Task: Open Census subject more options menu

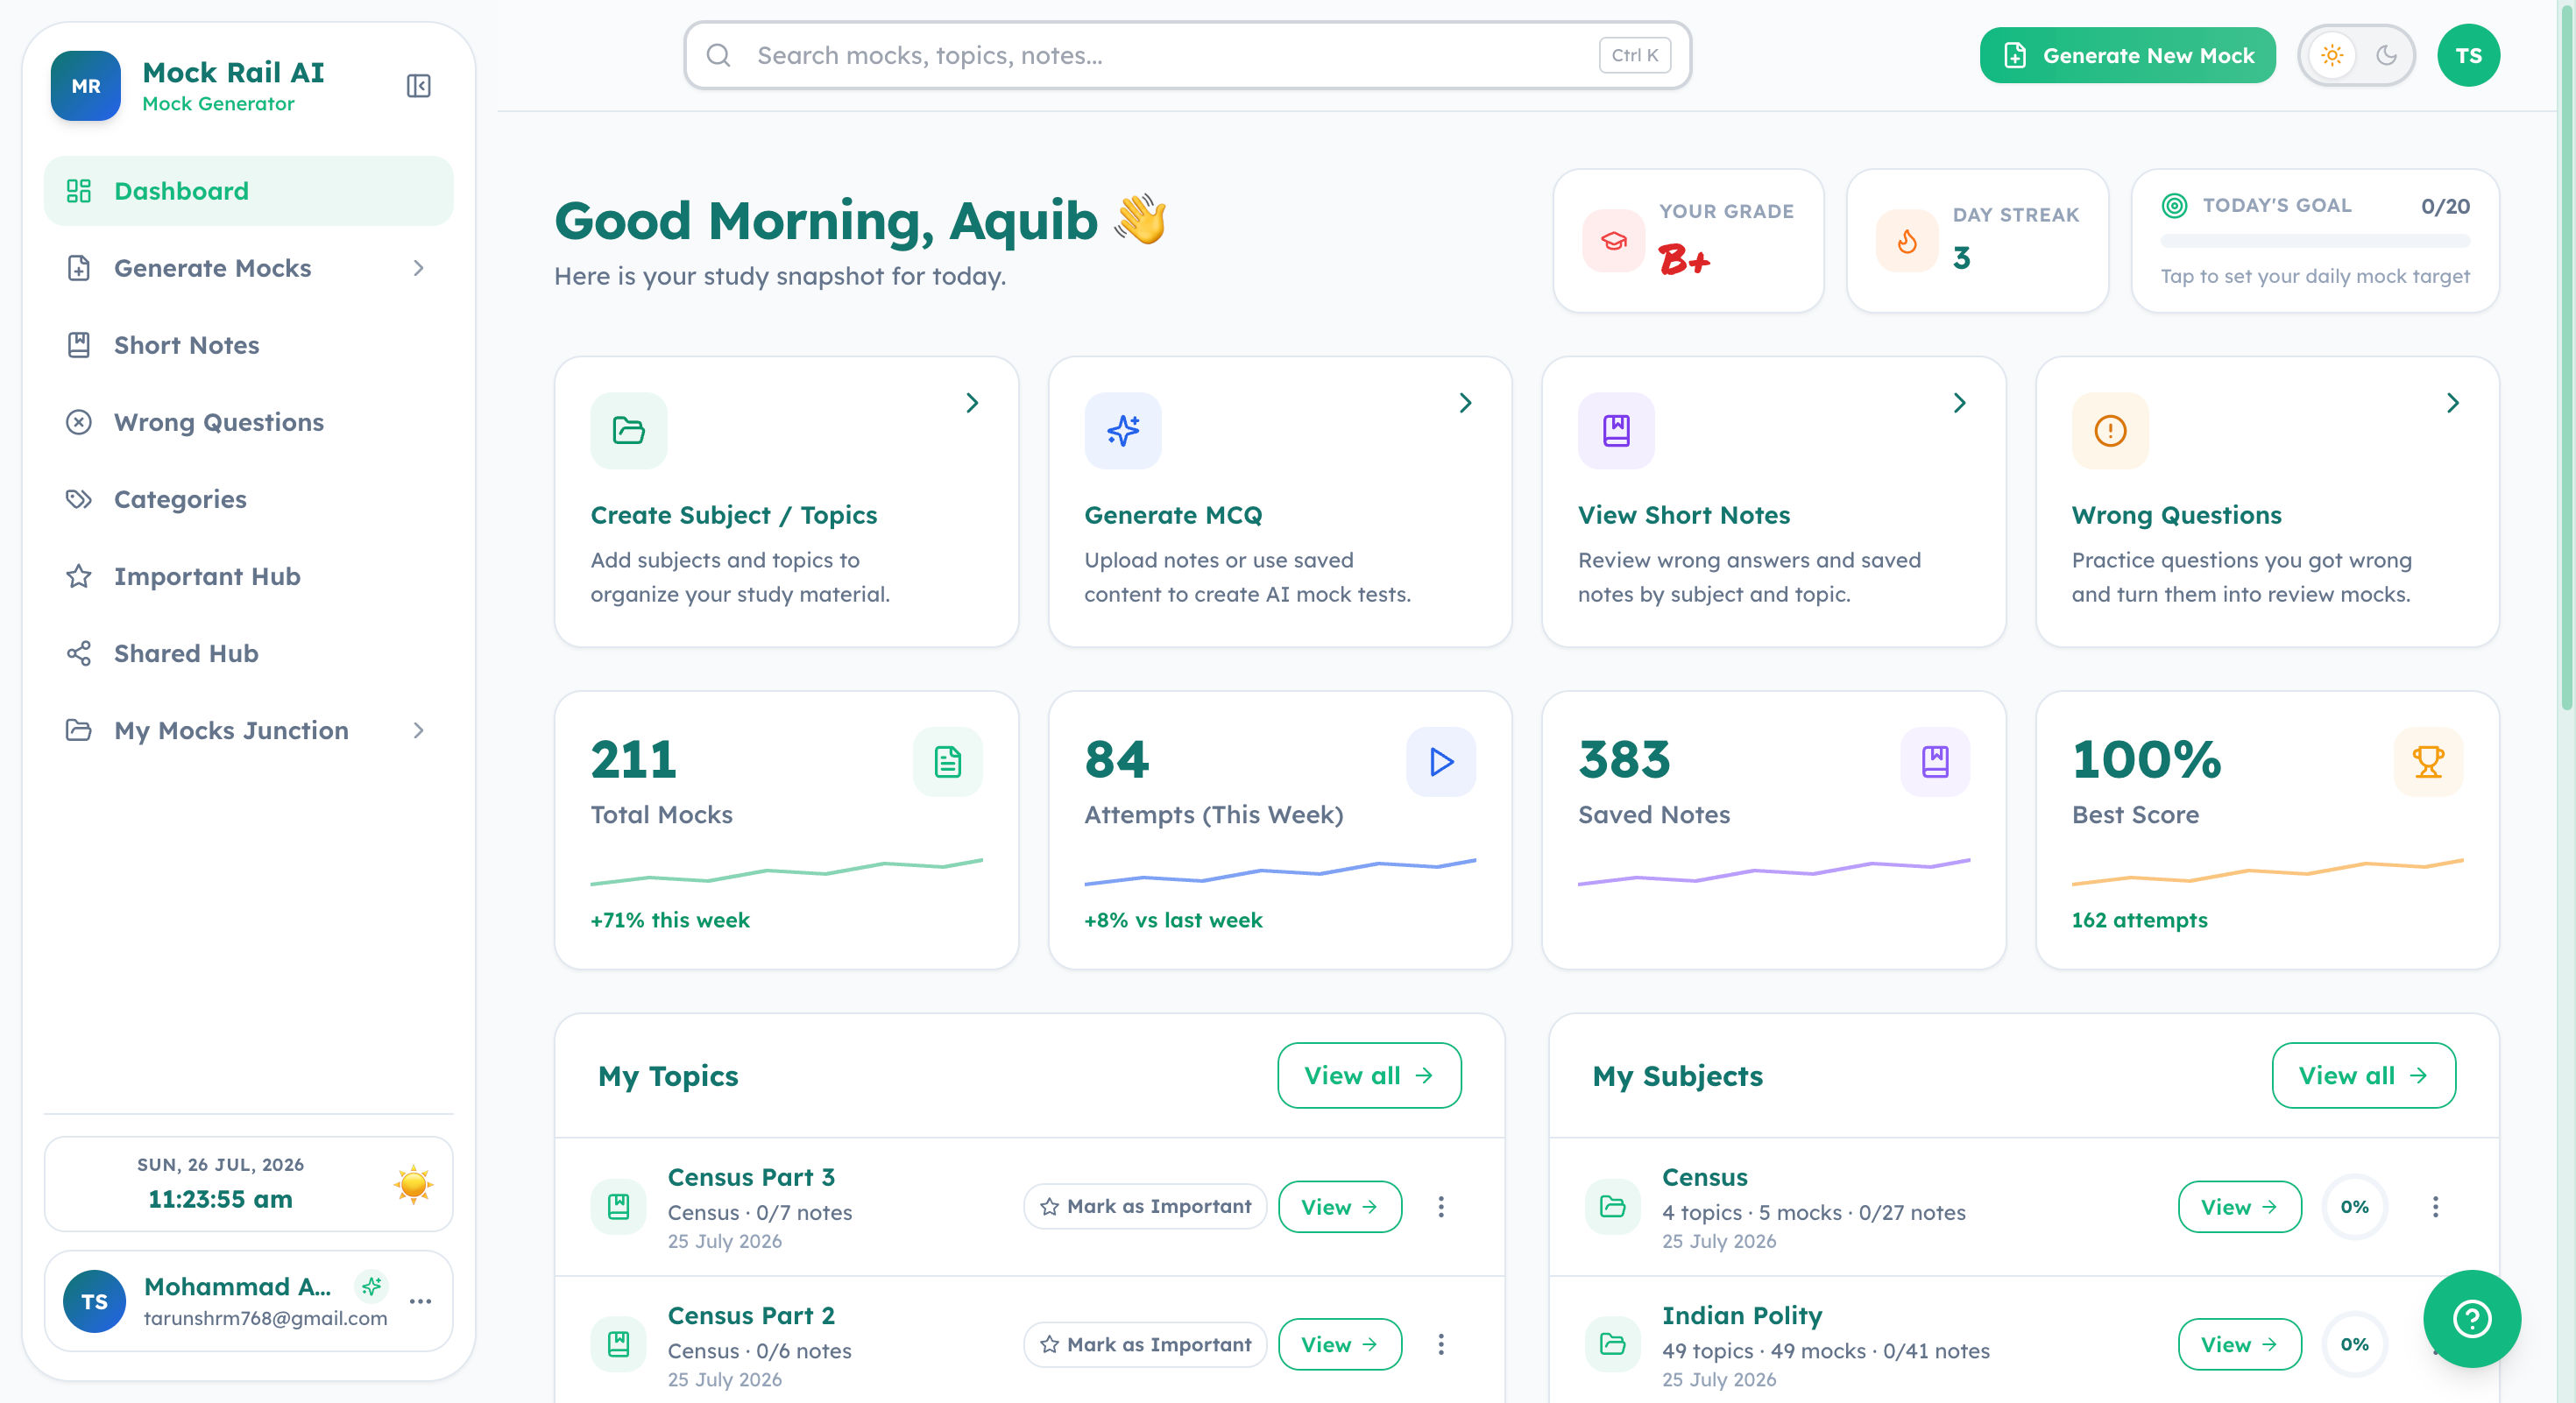Action: click(x=2435, y=1207)
